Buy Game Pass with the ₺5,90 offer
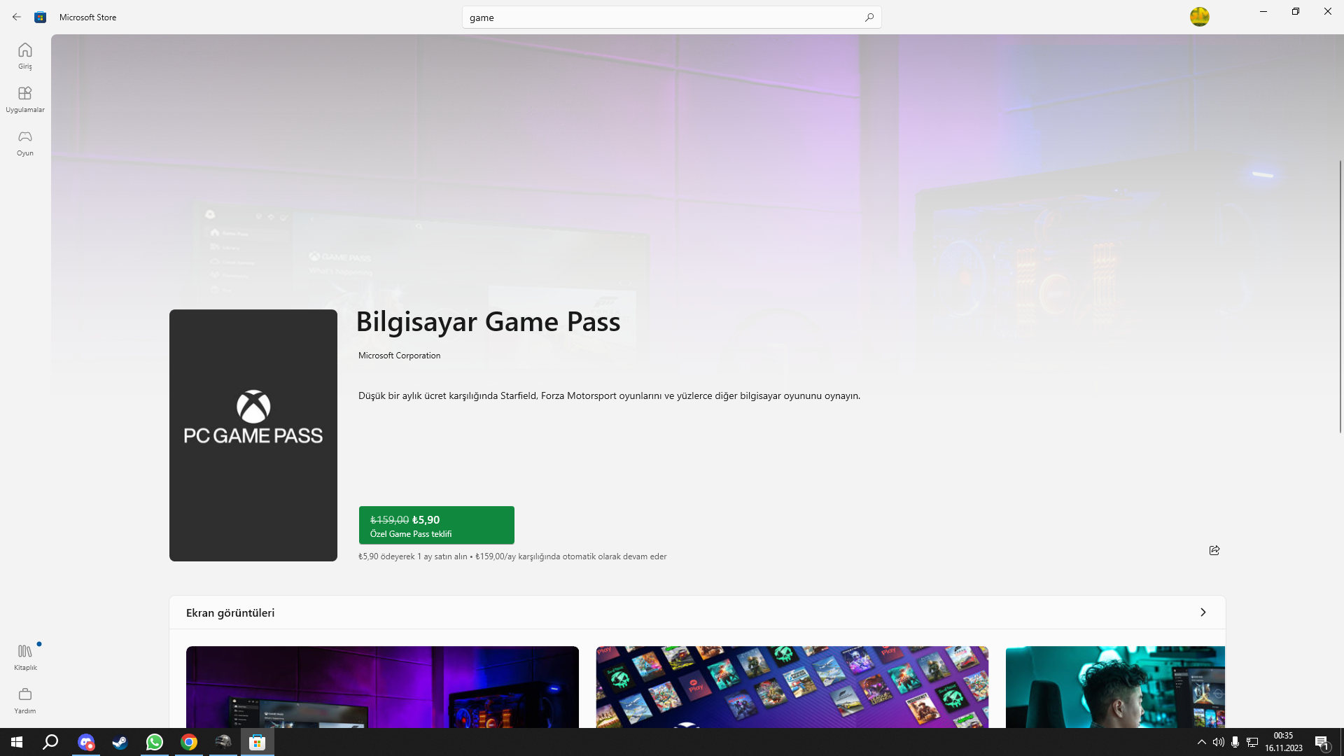 click(436, 525)
